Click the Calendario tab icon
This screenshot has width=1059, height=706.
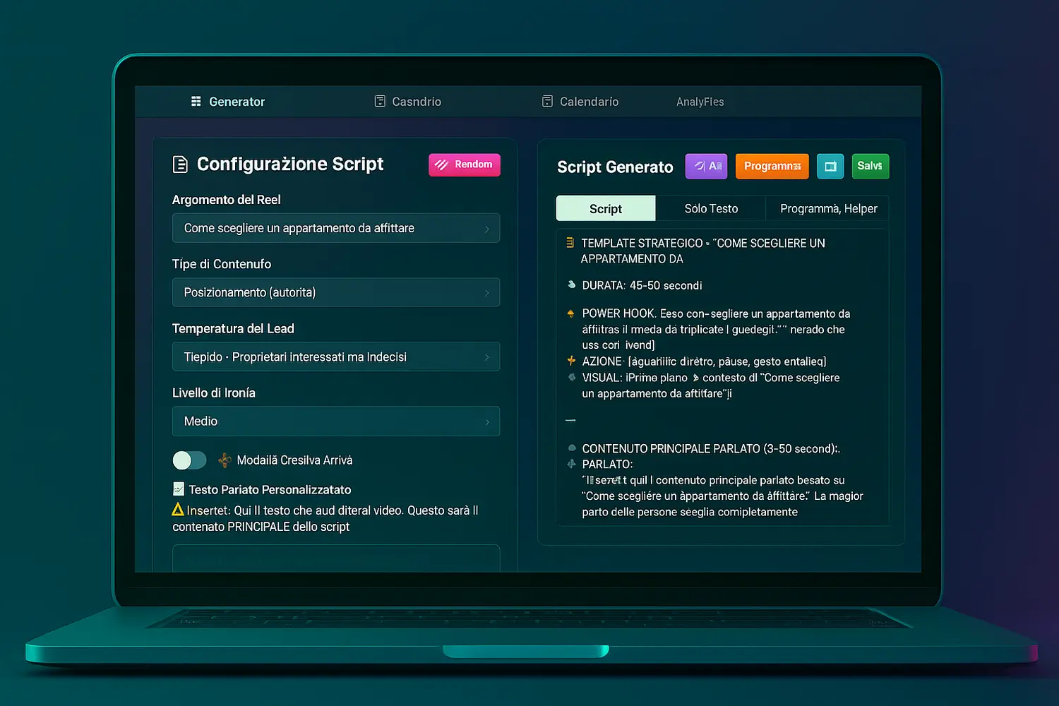coord(547,102)
